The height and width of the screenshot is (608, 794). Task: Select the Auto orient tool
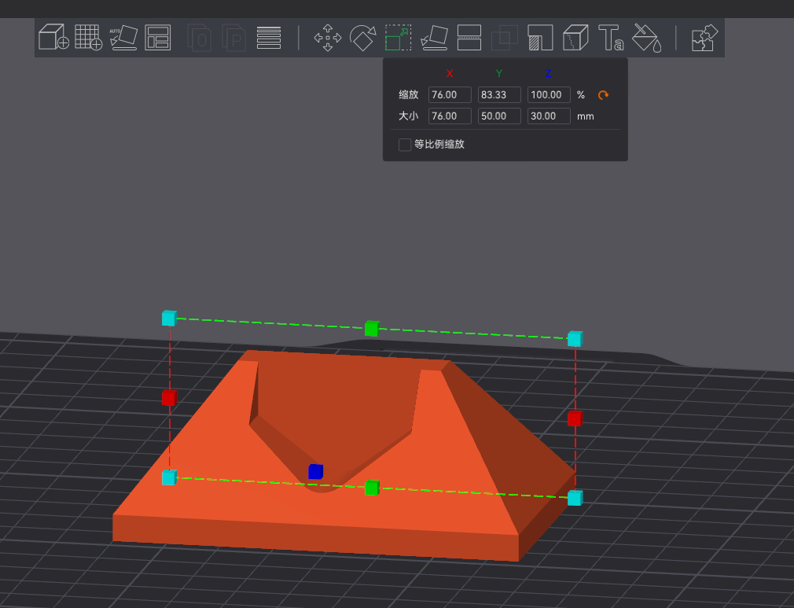[123, 37]
